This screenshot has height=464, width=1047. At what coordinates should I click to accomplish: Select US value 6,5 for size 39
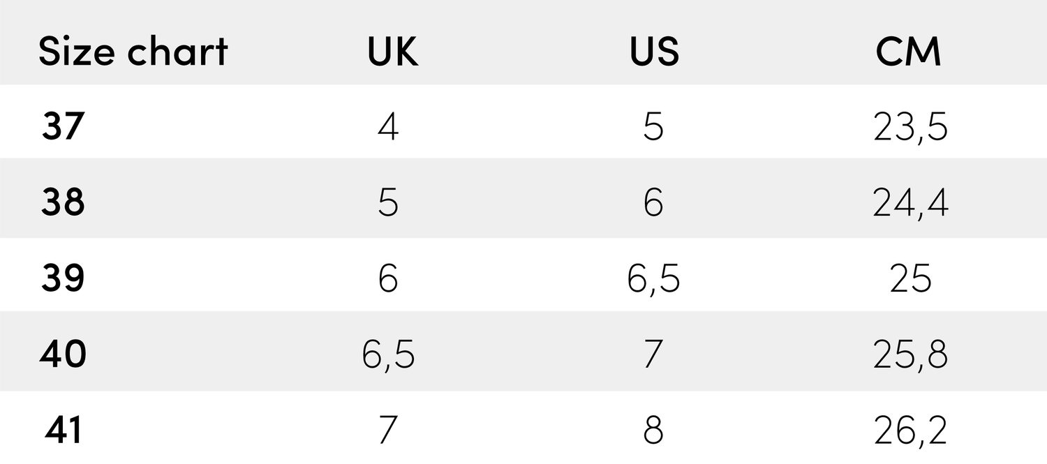tap(653, 279)
